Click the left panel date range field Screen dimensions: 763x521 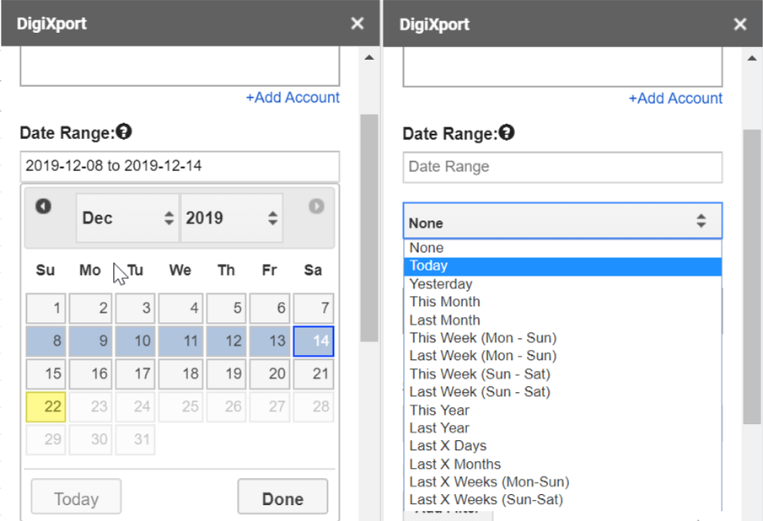180,166
